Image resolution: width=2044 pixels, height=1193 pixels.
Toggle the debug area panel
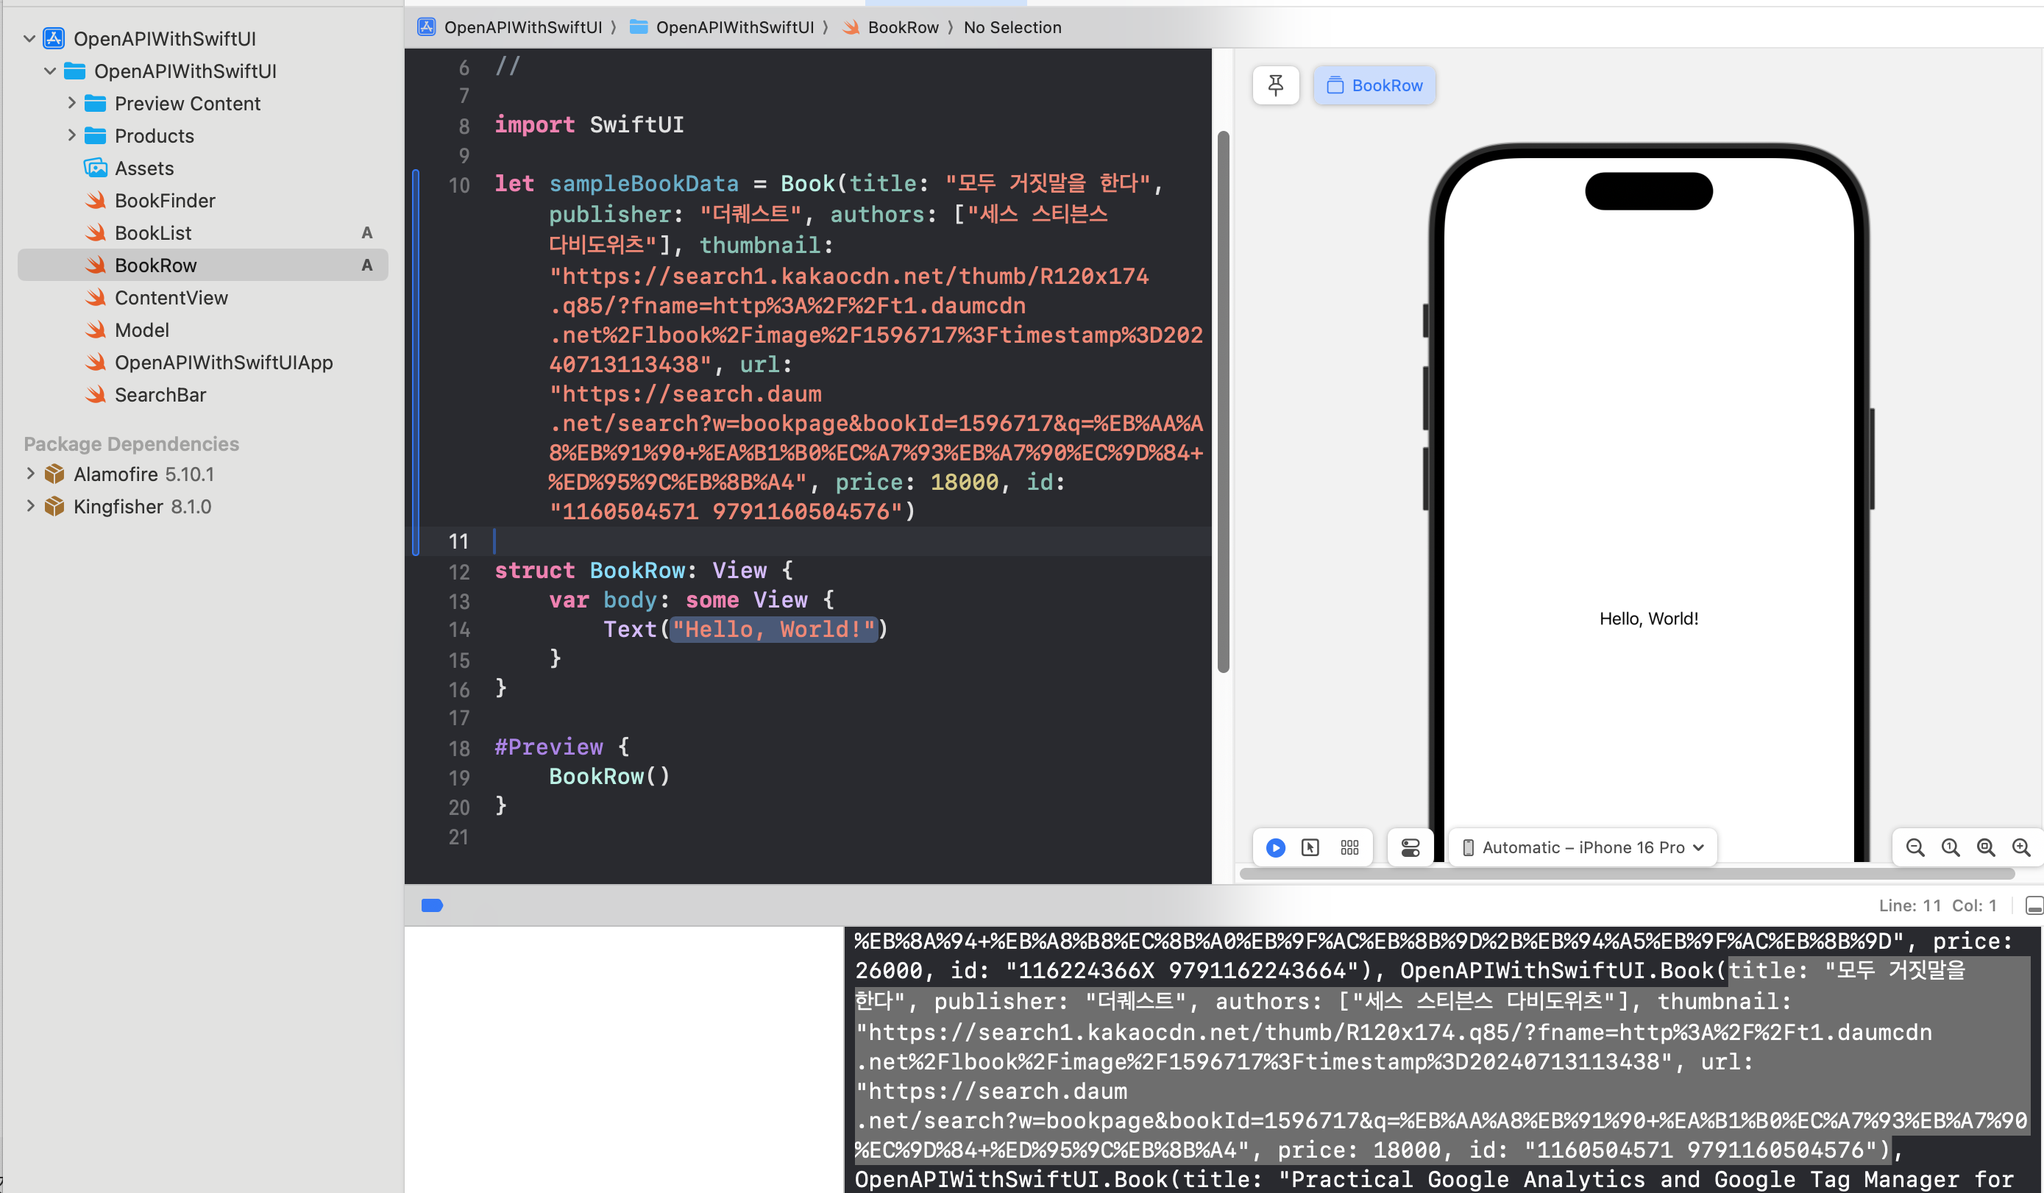(x=2034, y=905)
